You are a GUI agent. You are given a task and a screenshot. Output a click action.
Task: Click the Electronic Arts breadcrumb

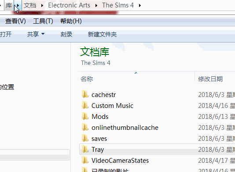click(x=69, y=5)
